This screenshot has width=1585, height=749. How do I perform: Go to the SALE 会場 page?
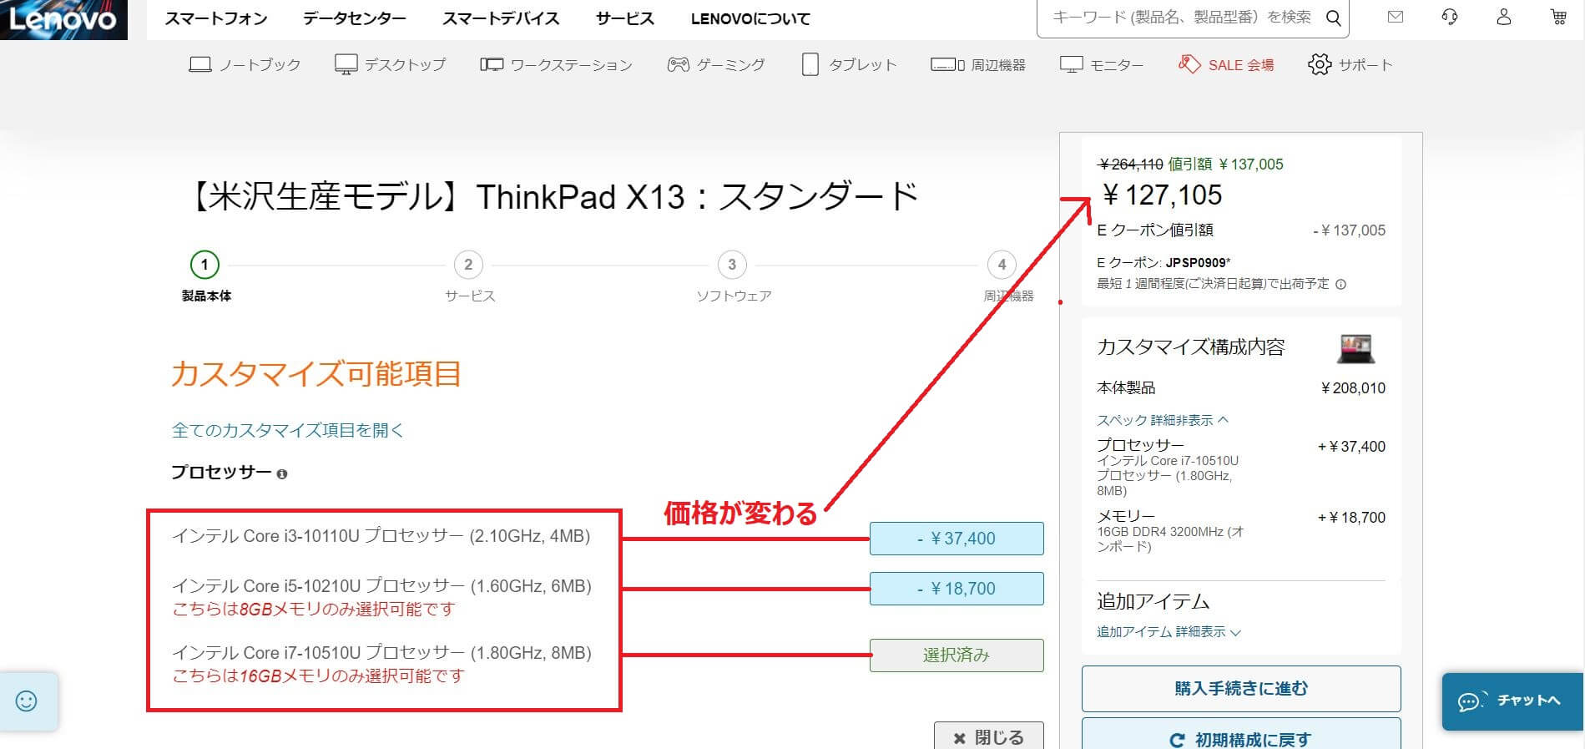pyautogui.click(x=1241, y=64)
